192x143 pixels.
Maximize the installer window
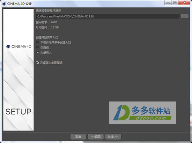coord(175,3)
